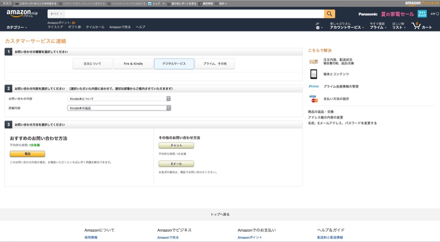
Task: Open the share dropdown arrow next to シェア
Action: click(x=164, y=3)
